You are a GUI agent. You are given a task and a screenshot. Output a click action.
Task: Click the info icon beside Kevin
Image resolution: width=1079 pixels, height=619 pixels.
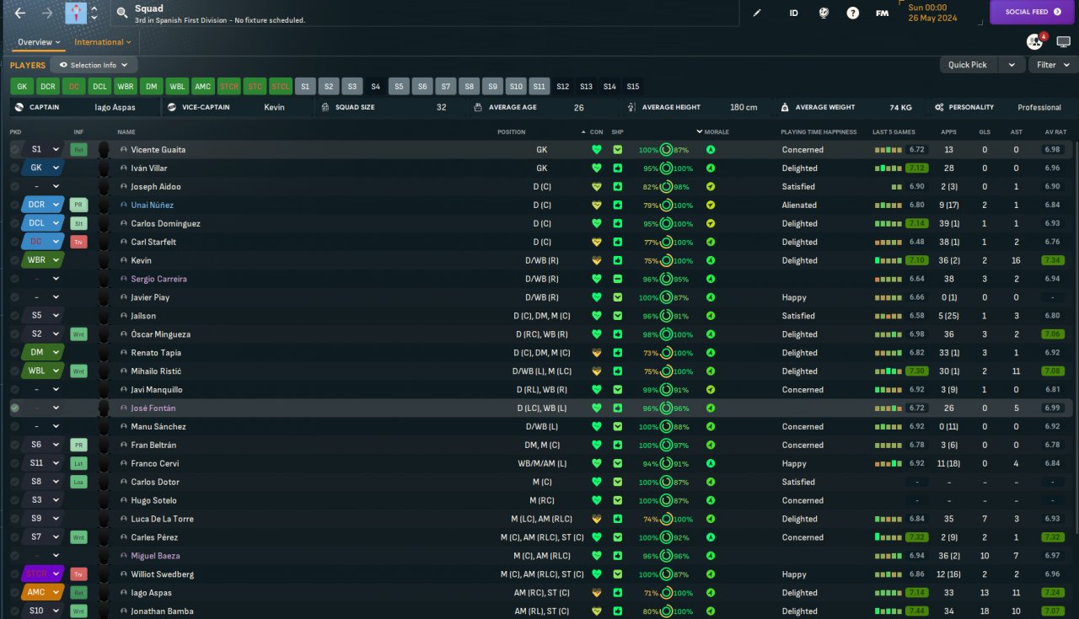click(124, 261)
